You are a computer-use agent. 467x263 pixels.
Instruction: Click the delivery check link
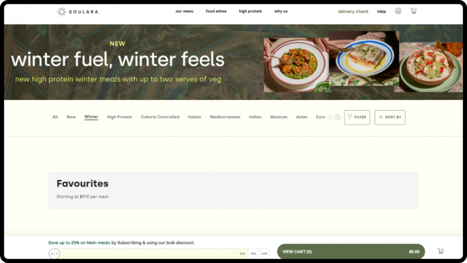pyautogui.click(x=353, y=12)
